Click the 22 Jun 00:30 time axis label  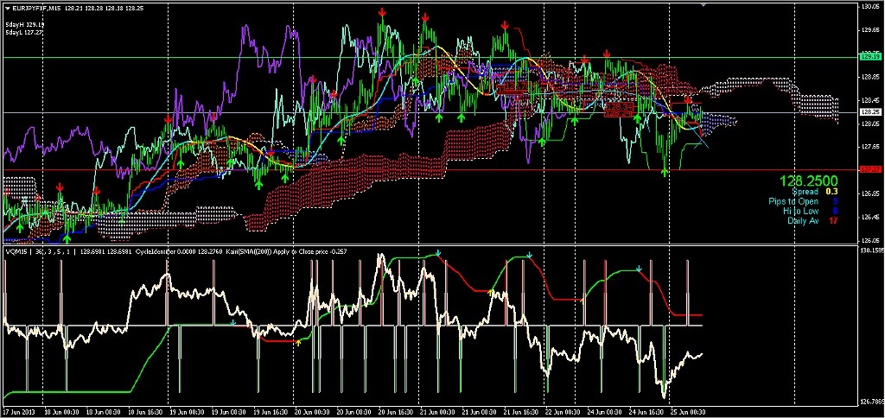pos(562,411)
